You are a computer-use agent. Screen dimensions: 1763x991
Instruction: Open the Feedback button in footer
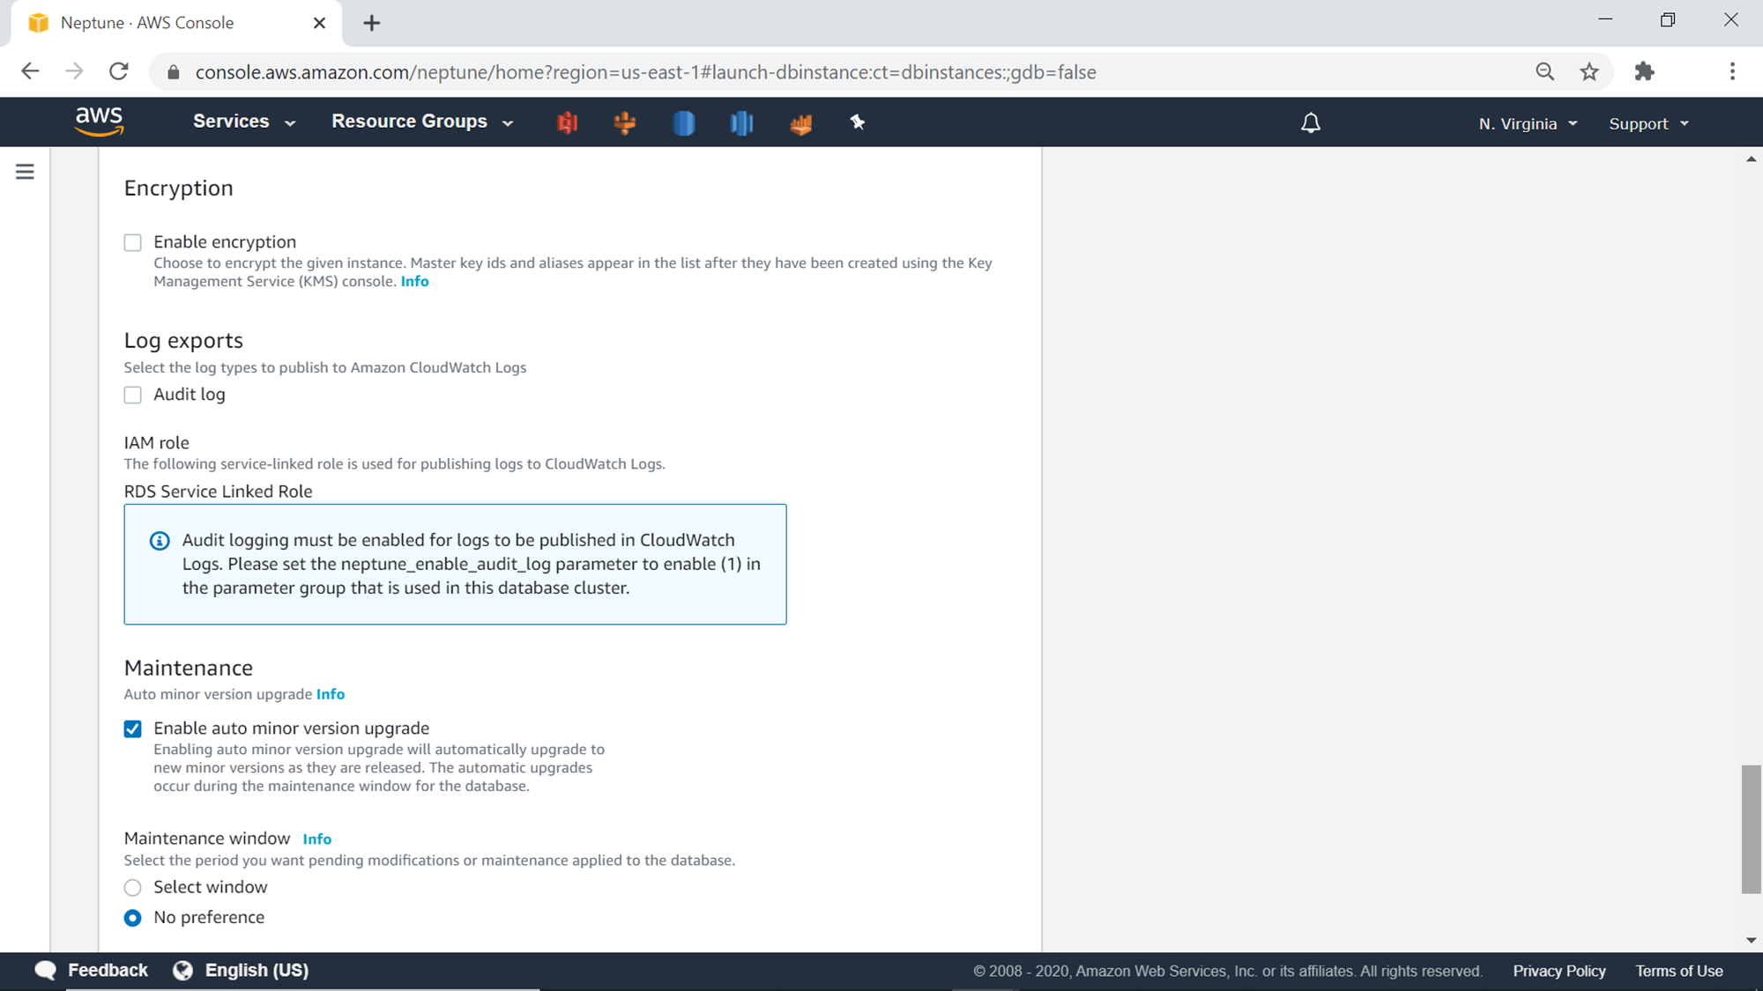(x=92, y=970)
